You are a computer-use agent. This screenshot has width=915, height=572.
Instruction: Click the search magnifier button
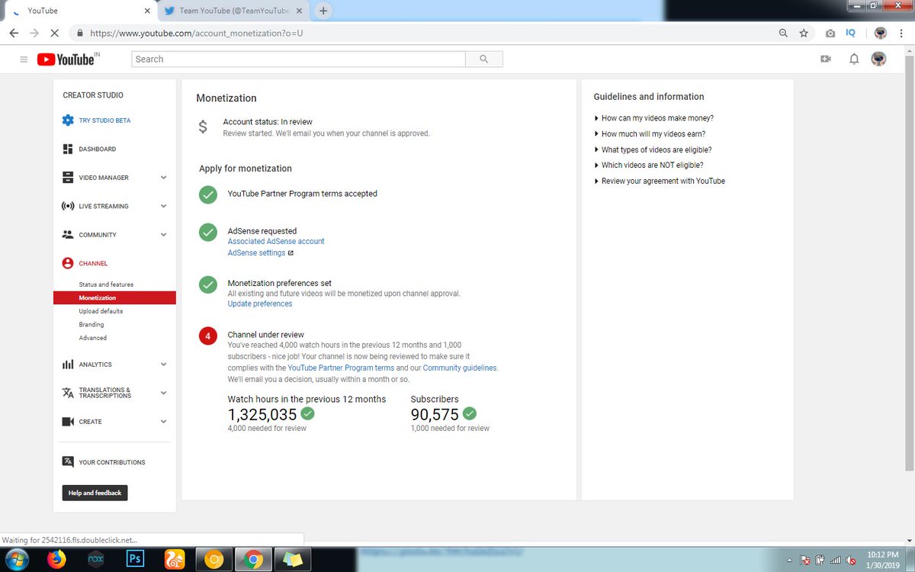tap(484, 59)
